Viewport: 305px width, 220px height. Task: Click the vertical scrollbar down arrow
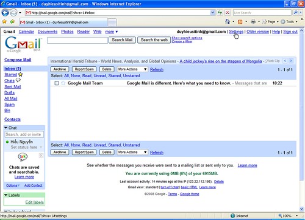[x=301, y=208]
